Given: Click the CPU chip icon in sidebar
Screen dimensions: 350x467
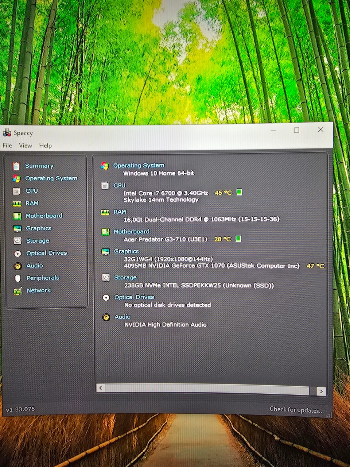Looking at the screenshot, I should pos(17,191).
